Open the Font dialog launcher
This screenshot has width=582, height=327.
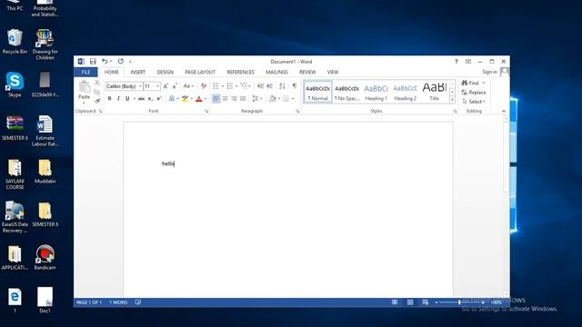[206, 111]
